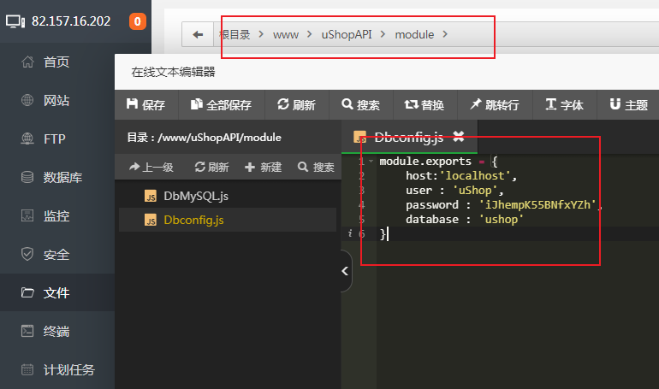659x389 pixels.
Task: Open 监控 monitoring section
Action: click(x=45, y=216)
